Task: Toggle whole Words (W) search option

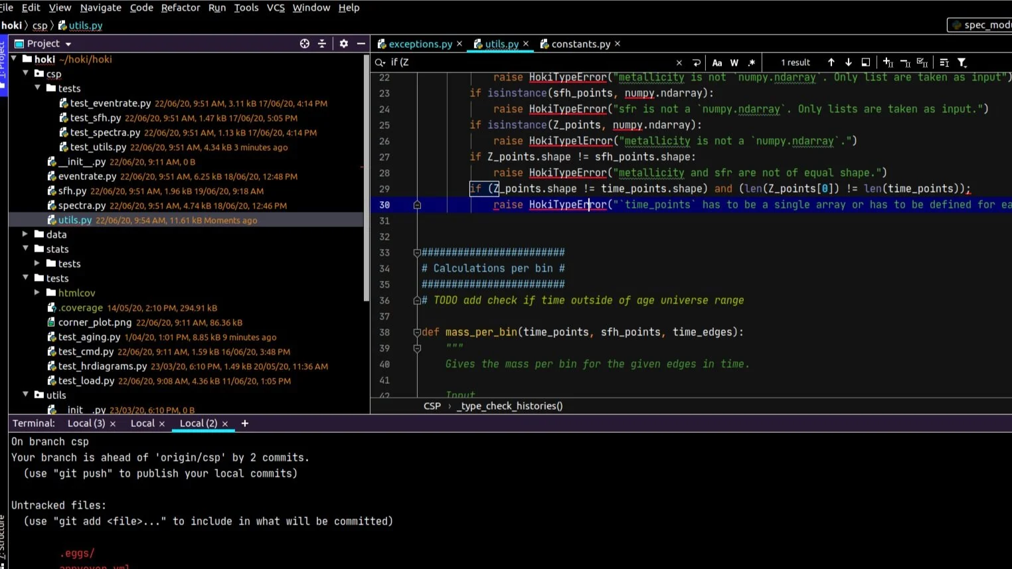Action: click(734, 62)
